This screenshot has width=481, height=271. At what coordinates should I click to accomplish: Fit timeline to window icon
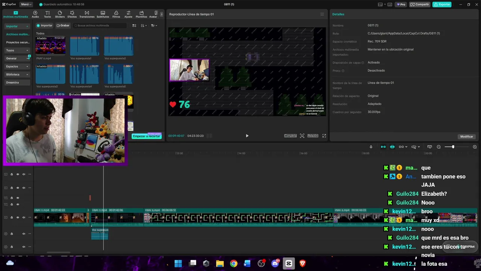pyautogui.click(x=430, y=147)
